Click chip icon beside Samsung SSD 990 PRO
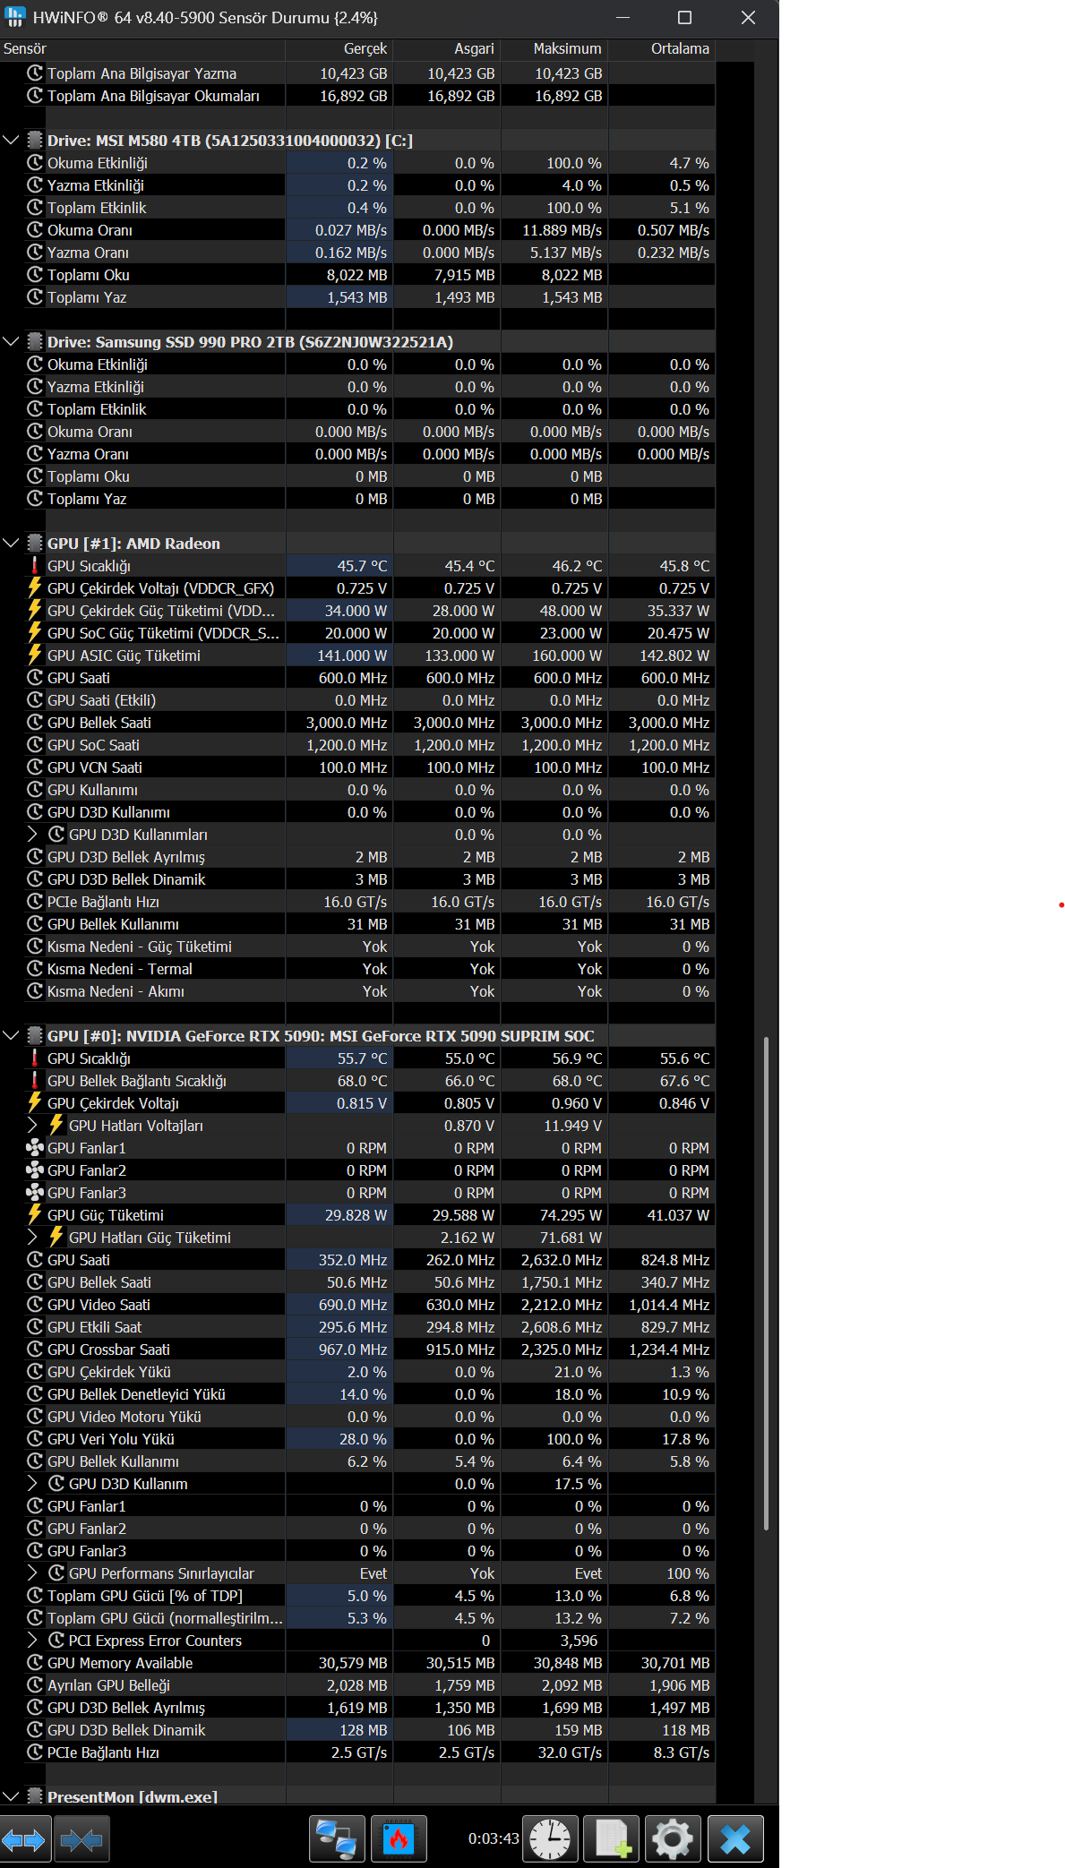This screenshot has width=1065, height=1868. click(x=35, y=342)
